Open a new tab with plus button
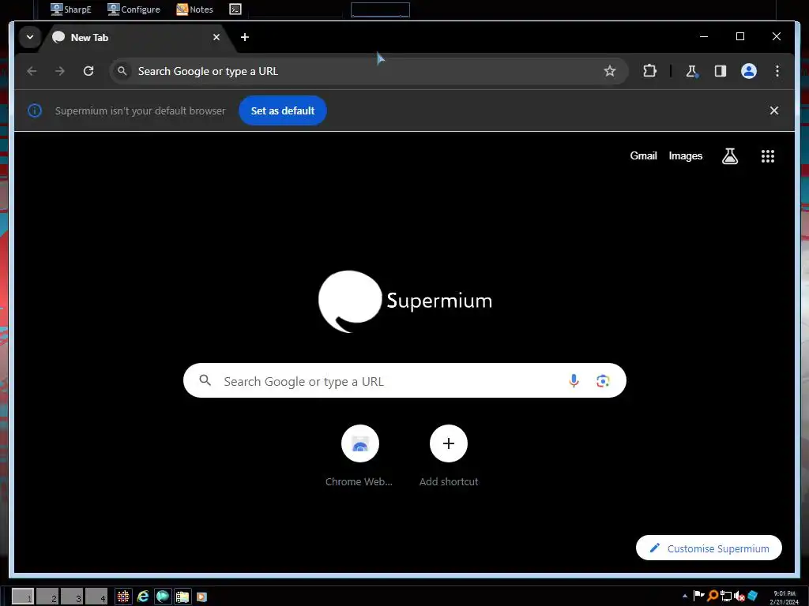The image size is (809, 606). click(245, 37)
